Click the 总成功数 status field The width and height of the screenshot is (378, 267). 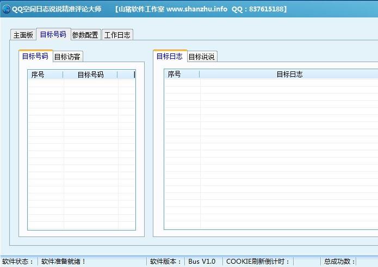[x=340, y=262]
